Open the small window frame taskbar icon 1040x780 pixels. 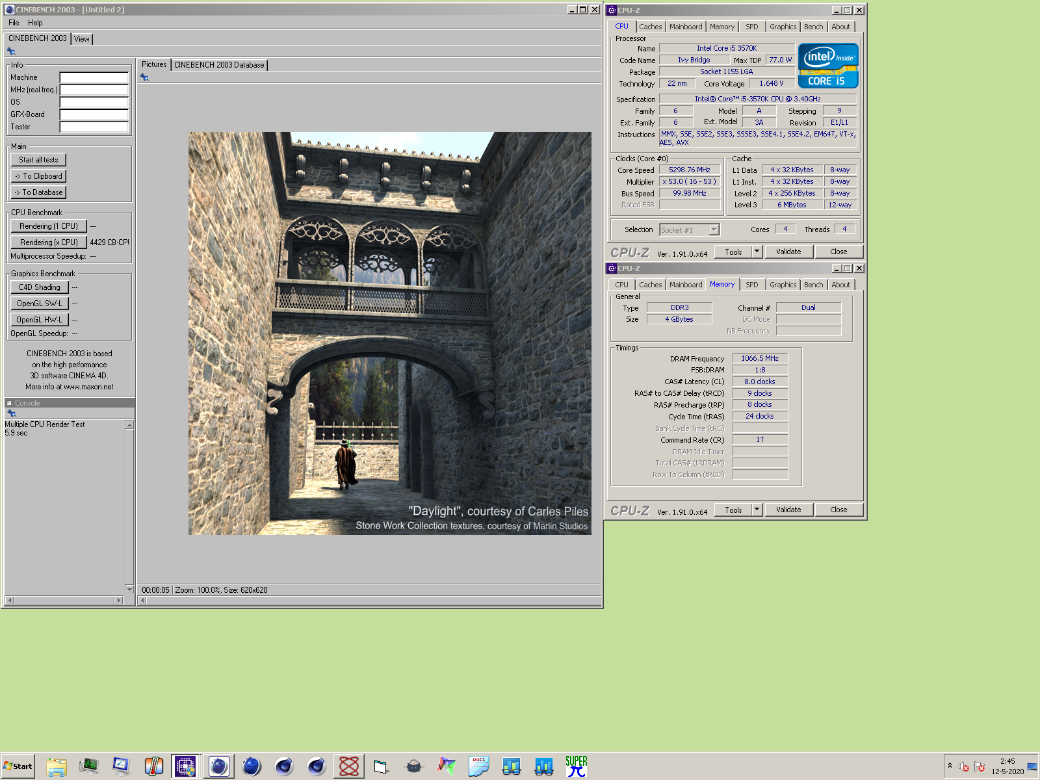click(381, 766)
